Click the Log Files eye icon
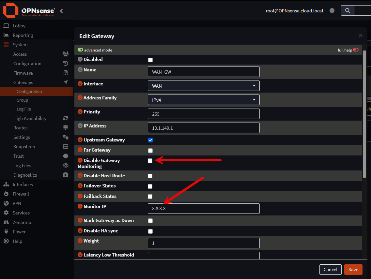This screenshot has width=371, height=279. [x=66, y=166]
